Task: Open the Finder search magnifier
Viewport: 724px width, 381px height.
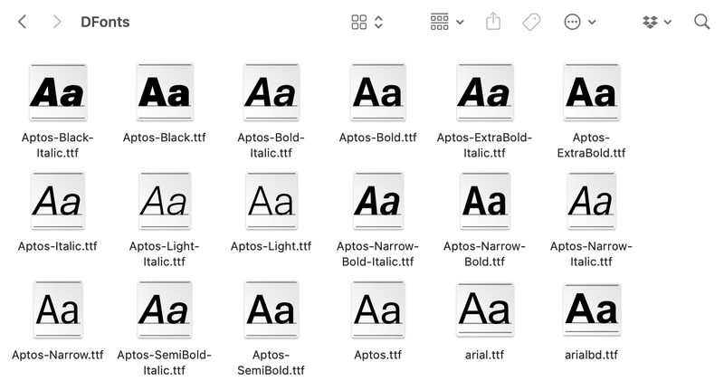Action: point(702,22)
